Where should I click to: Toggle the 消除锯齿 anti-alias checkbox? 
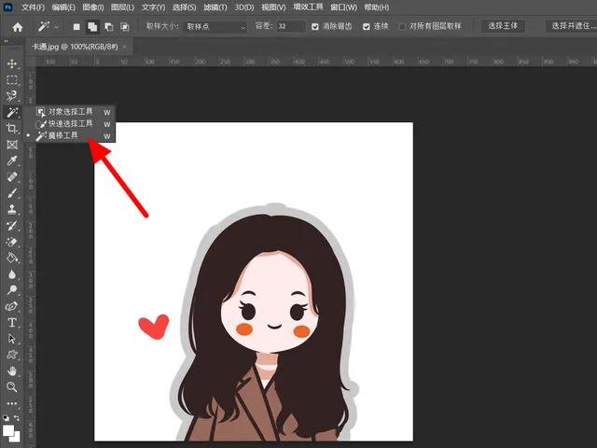click(x=315, y=27)
